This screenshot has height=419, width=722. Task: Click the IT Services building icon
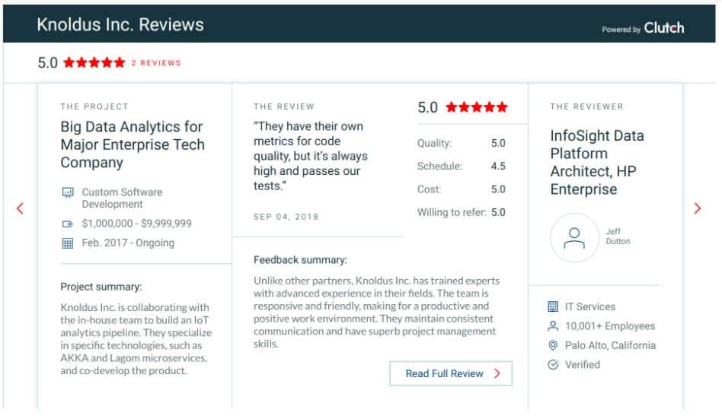[553, 306]
